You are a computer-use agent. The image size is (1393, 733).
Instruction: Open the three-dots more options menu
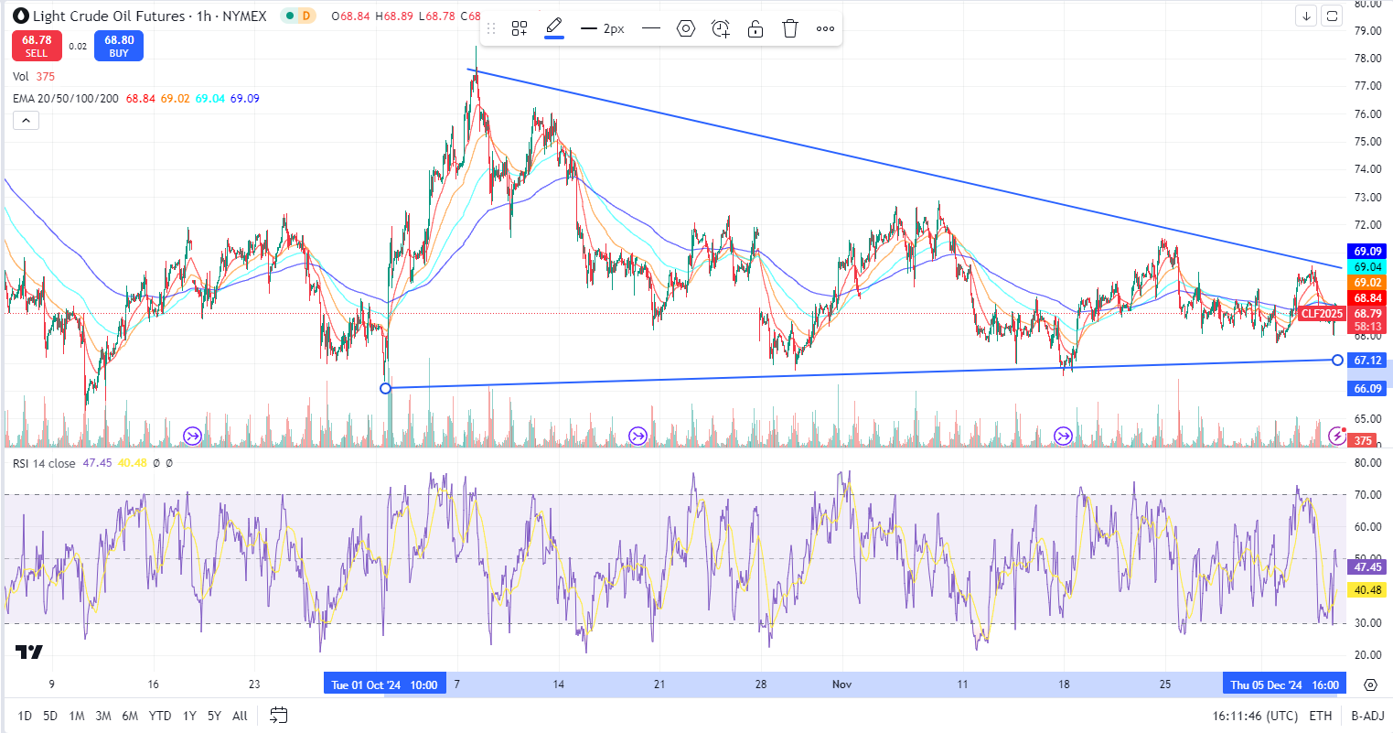coord(825,28)
